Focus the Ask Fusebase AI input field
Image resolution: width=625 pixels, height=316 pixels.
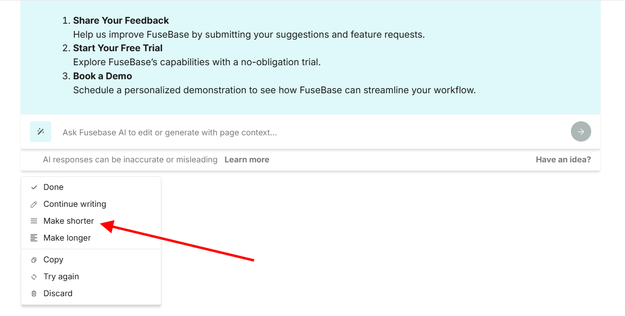(309, 132)
